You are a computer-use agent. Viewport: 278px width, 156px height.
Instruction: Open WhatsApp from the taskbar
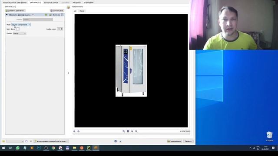[x=18, y=148]
